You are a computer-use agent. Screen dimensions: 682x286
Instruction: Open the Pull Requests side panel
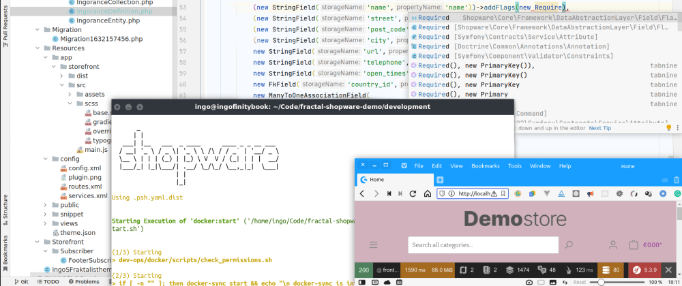pyautogui.click(x=5, y=27)
